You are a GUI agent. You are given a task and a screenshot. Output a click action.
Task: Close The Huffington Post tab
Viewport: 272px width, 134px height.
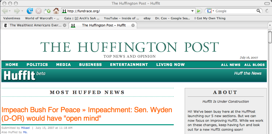click(x=133, y=25)
